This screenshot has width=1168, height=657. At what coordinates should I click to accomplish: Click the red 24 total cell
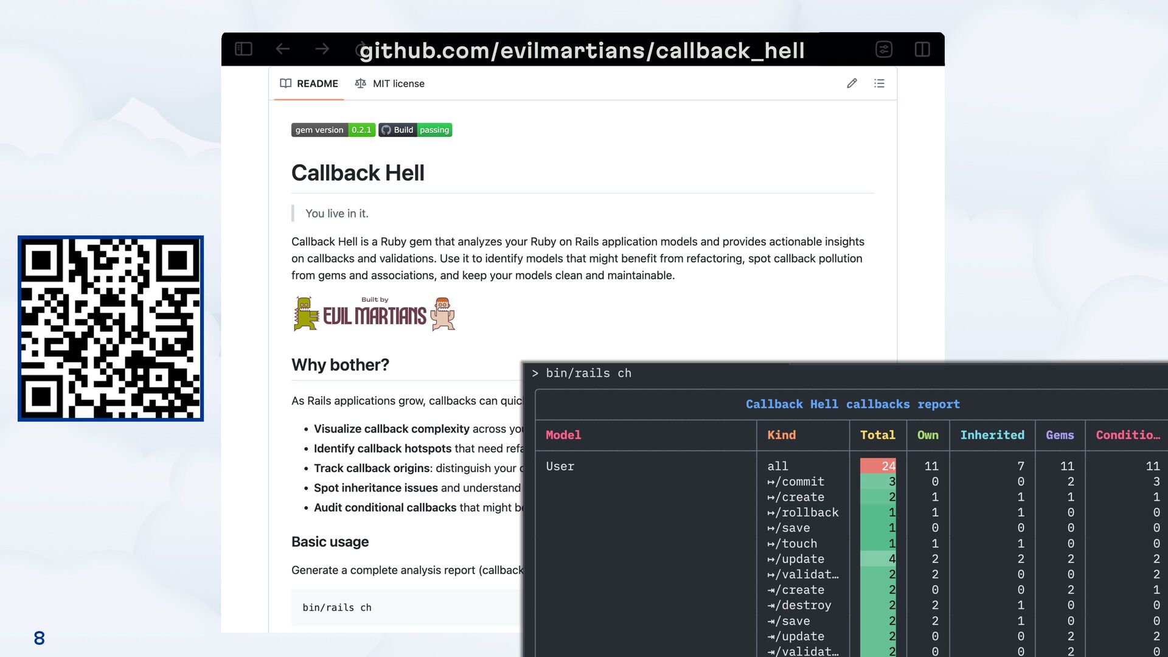tap(878, 466)
